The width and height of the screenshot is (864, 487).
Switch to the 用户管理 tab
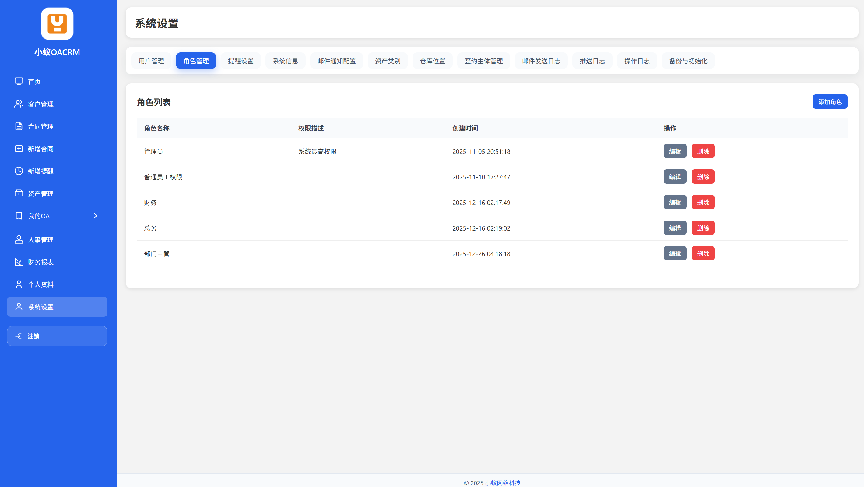tap(151, 61)
